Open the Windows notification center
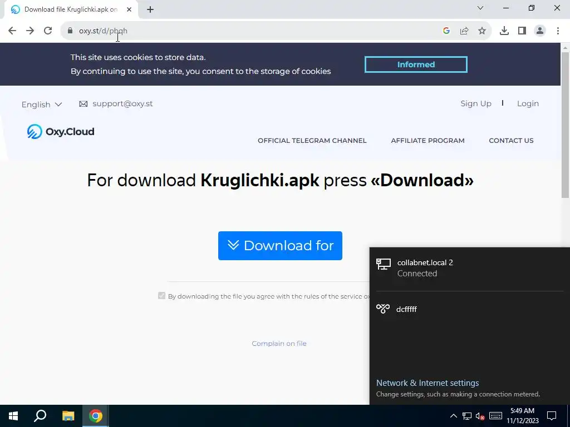 pos(552,416)
